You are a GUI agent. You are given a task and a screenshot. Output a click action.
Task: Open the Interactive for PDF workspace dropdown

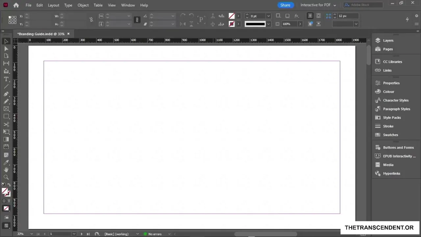pyautogui.click(x=318, y=5)
